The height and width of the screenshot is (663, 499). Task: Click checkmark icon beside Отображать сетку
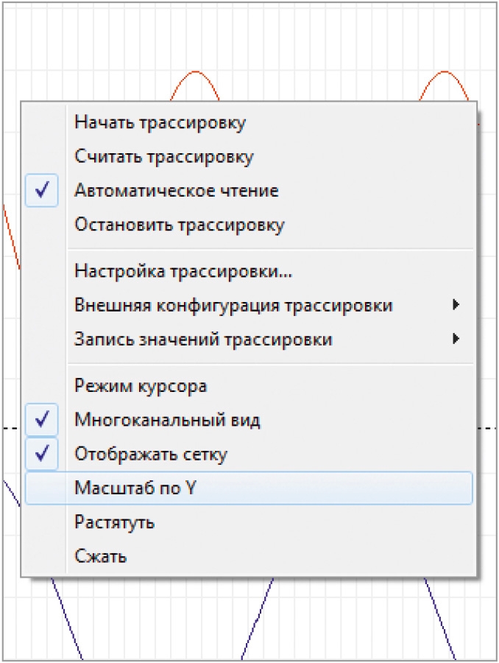[41, 454]
